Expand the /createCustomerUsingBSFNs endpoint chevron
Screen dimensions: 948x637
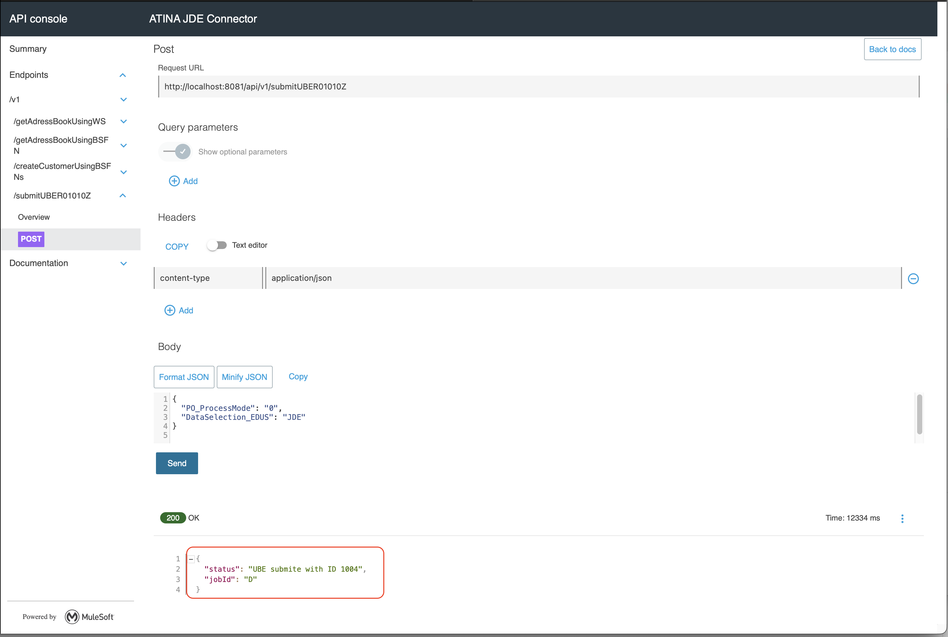[x=123, y=172]
